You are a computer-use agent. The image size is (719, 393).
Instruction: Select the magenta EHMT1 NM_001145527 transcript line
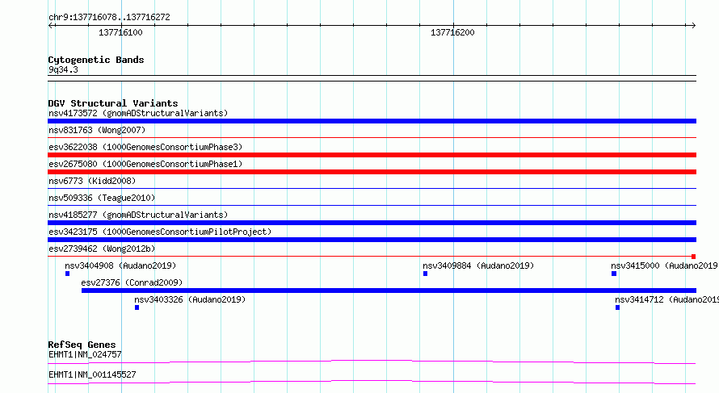tap(372, 382)
